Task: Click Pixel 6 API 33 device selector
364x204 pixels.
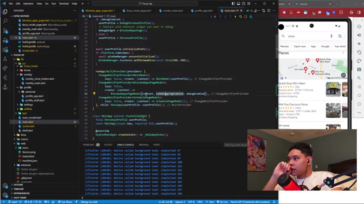Action: 250,202
